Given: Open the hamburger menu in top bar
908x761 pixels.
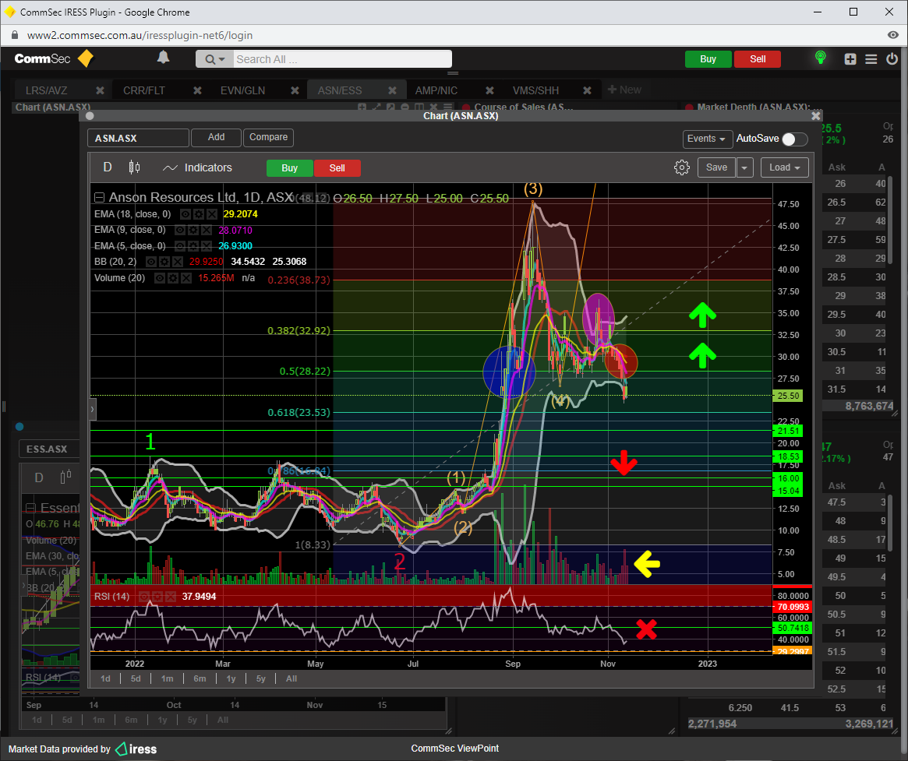Looking at the screenshot, I should coord(871,59).
